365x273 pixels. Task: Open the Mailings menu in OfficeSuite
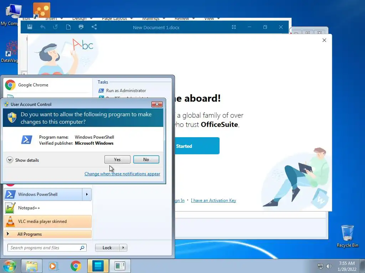coord(153,19)
